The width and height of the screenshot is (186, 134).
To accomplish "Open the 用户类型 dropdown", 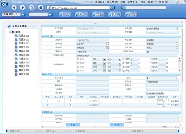I will (107, 44).
